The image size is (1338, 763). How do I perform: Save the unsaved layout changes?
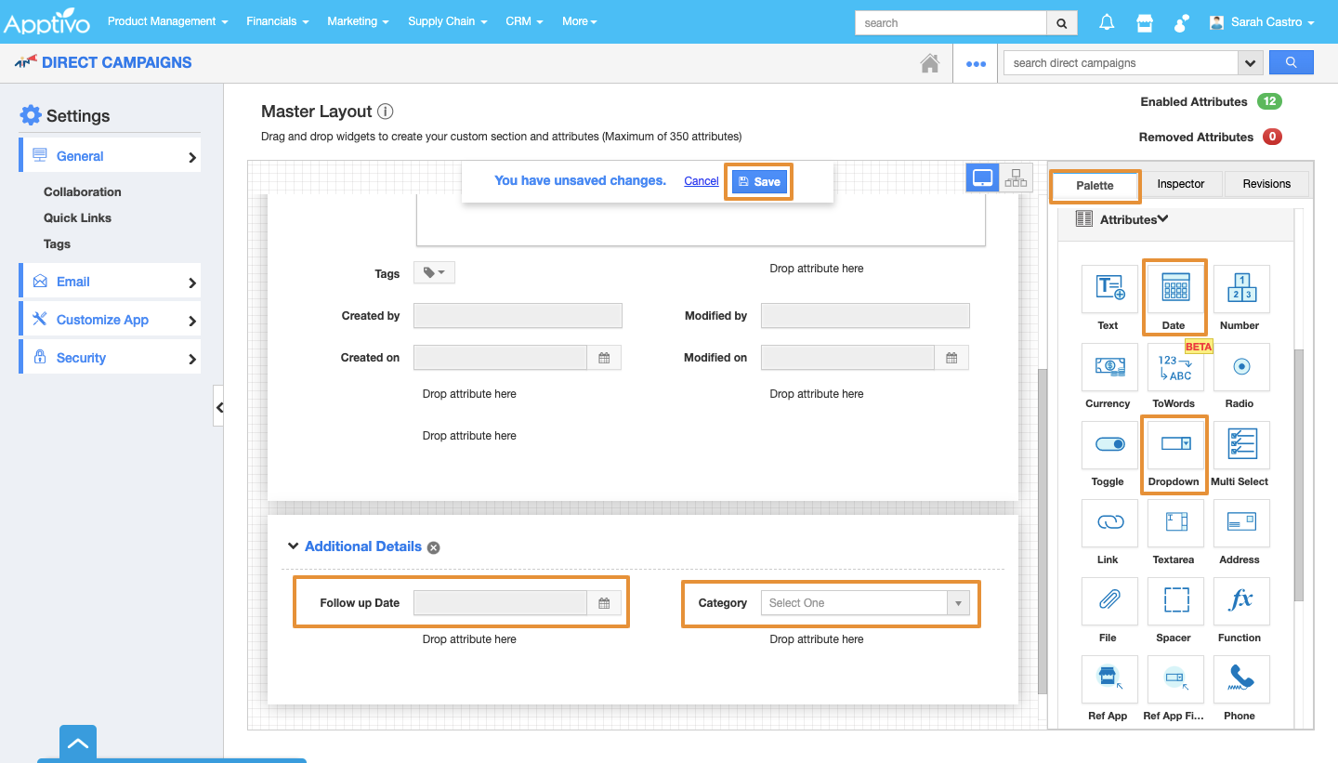tap(758, 181)
